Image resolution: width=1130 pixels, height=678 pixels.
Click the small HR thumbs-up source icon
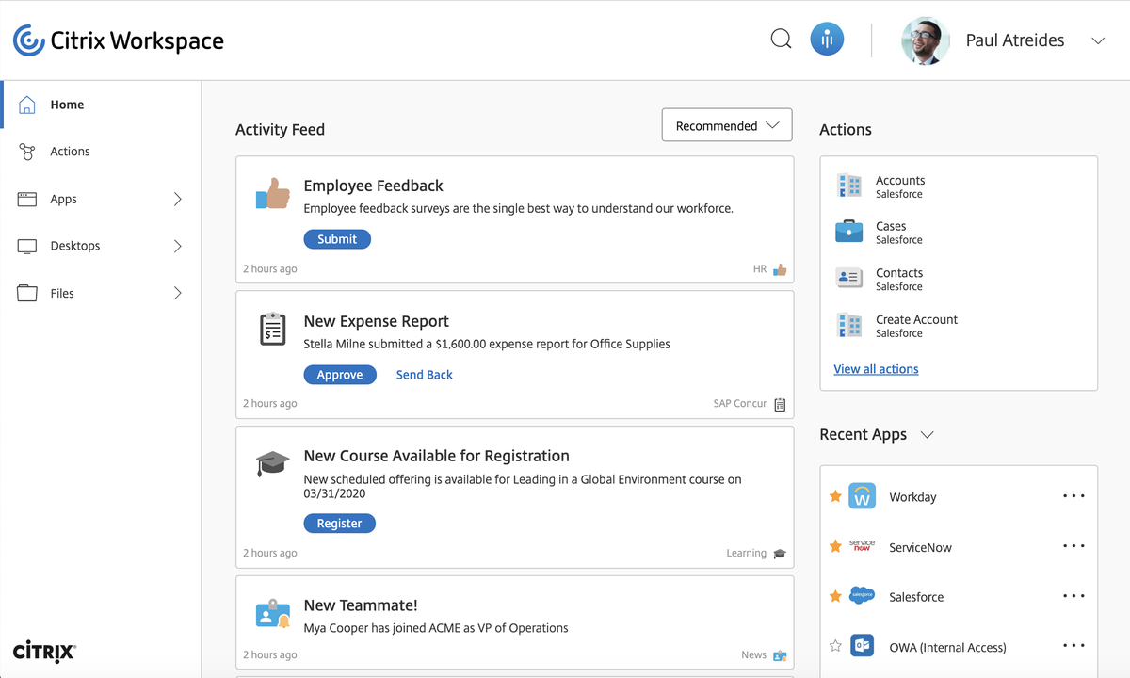(x=780, y=269)
